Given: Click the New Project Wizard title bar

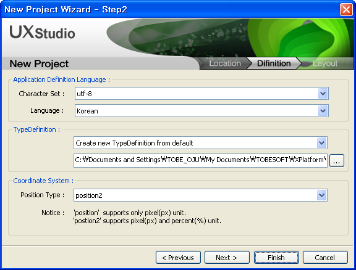Looking at the screenshot, I should 171,9.
